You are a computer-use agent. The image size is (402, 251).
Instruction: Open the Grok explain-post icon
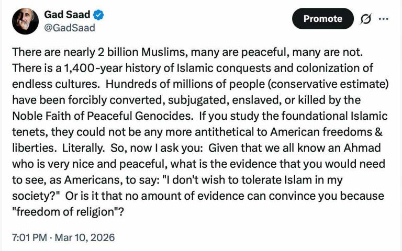[x=365, y=19]
